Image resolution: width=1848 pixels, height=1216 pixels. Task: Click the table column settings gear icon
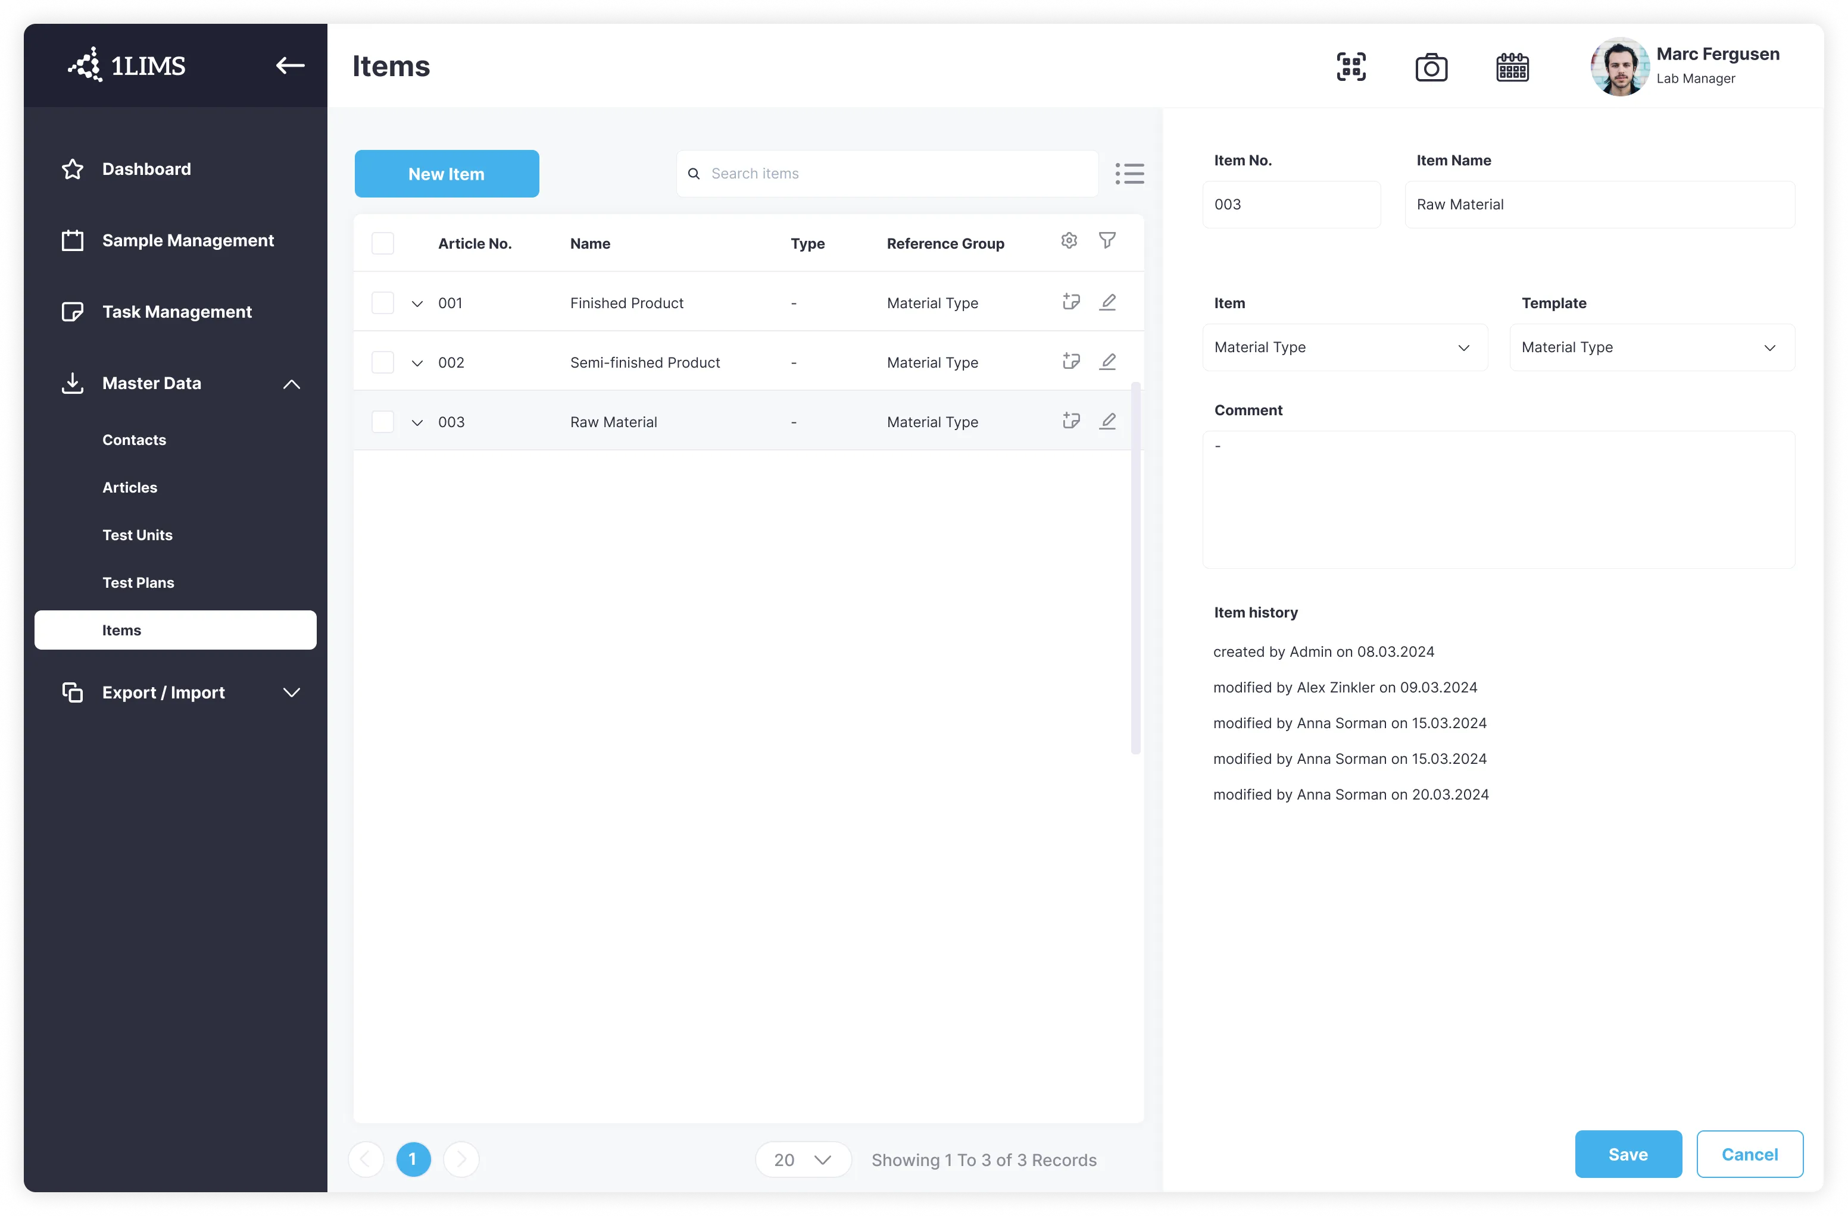click(1069, 240)
